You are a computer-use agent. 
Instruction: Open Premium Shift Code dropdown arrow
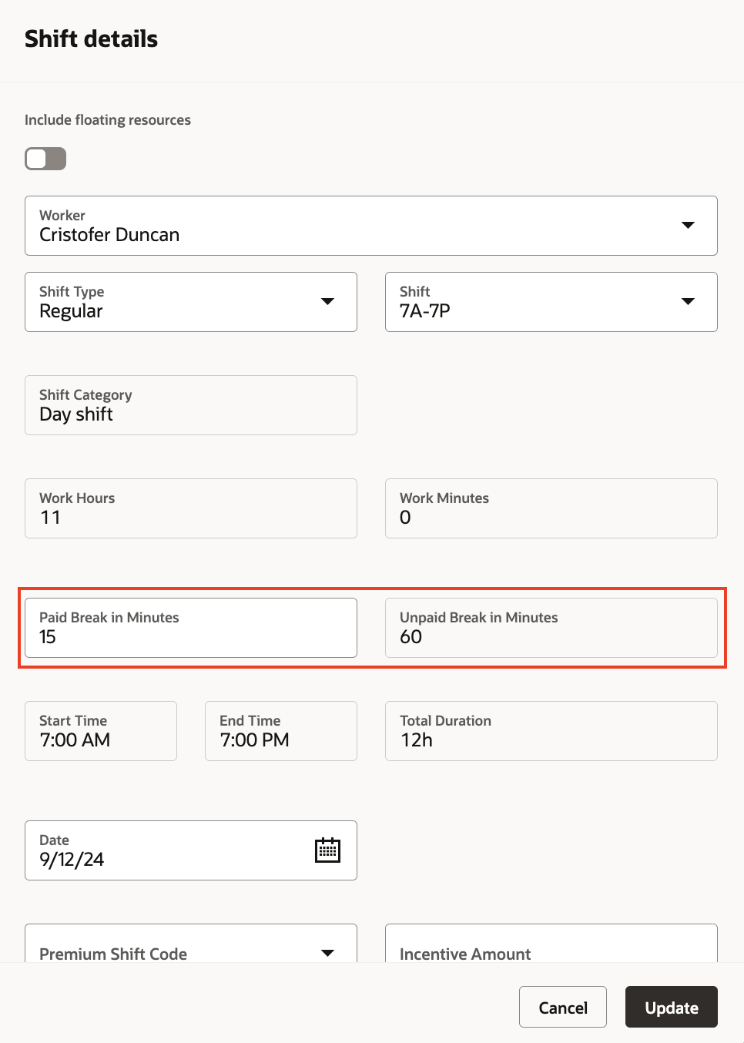tap(327, 953)
